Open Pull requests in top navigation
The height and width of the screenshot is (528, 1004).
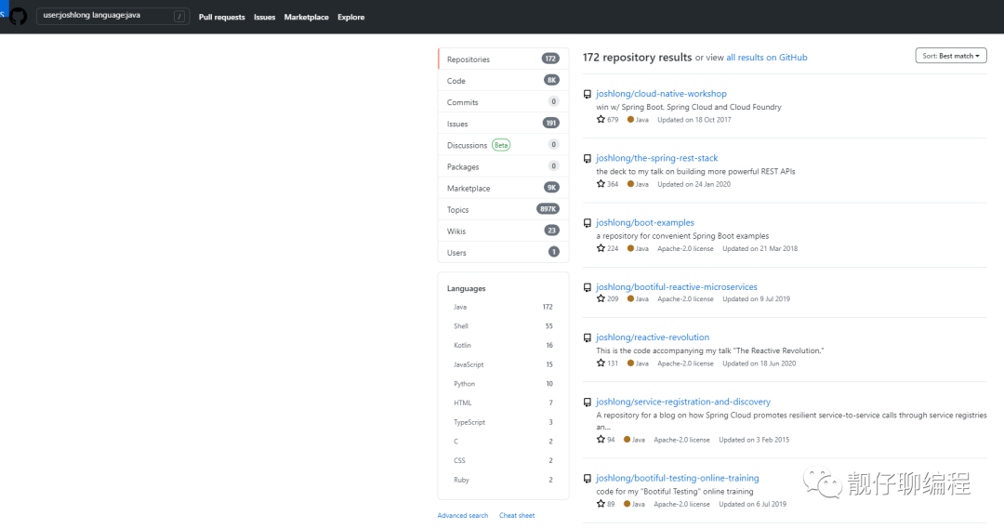click(x=221, y=18)
